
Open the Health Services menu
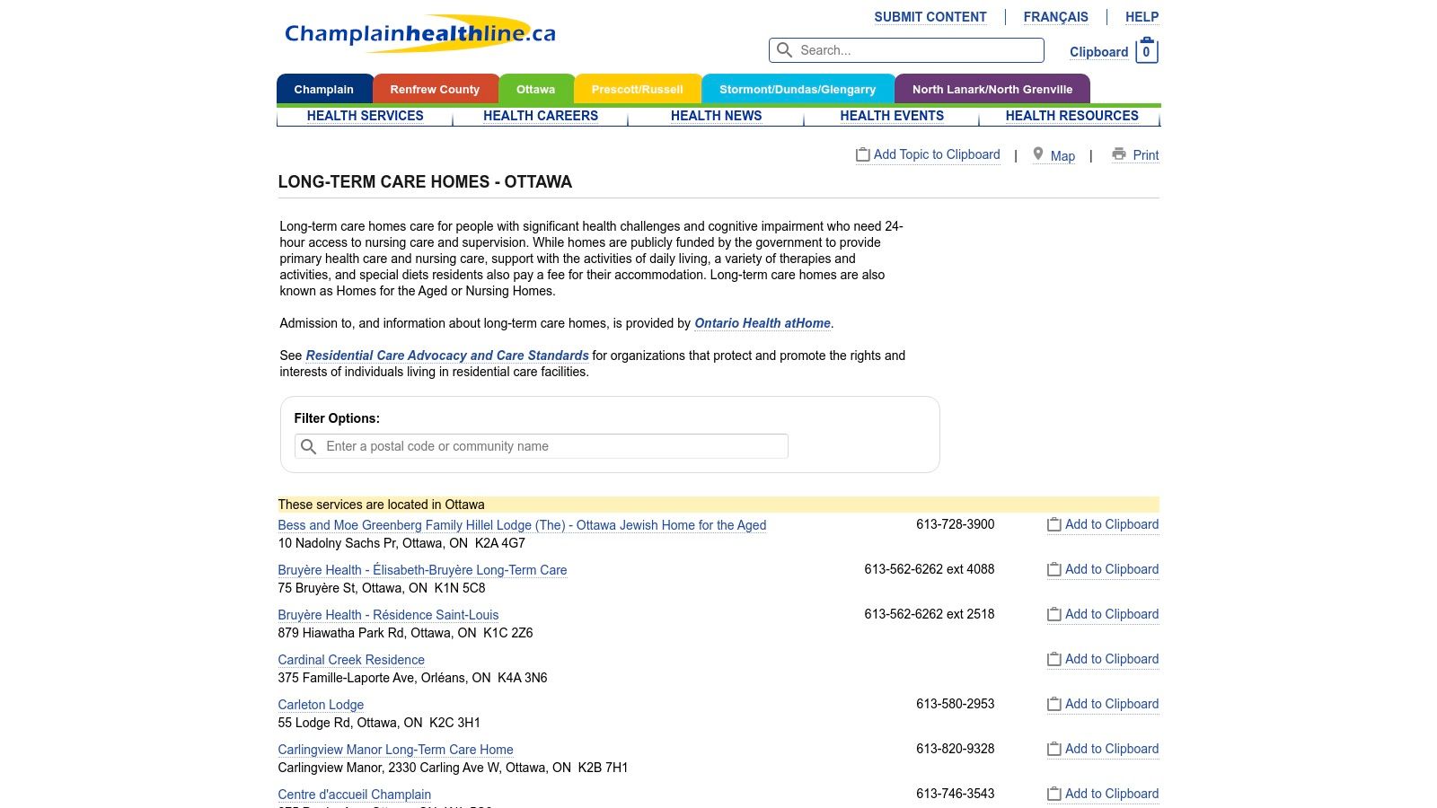click(366, 116)
